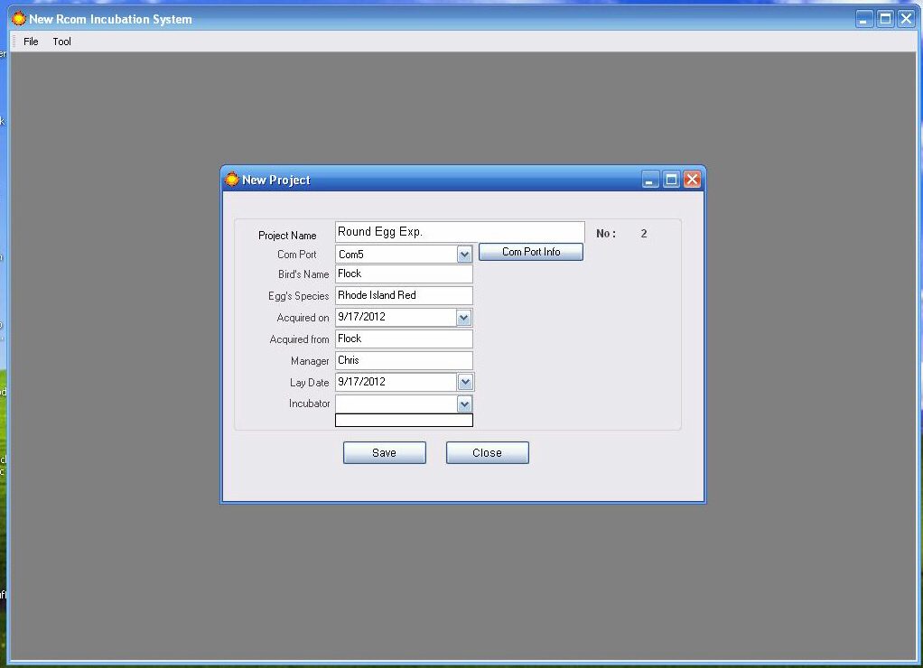Save the new project
Viewport: 923px width, 668px height.
coord(384,453)
